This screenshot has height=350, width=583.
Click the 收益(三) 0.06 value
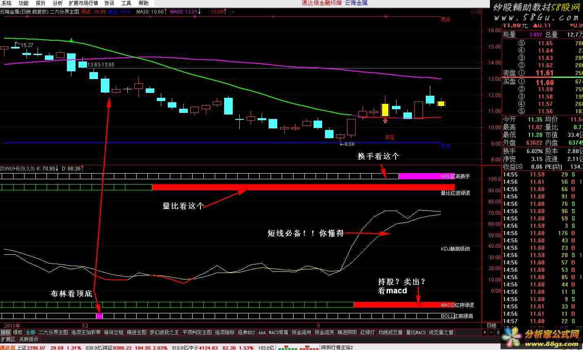(x=536, y=167)
